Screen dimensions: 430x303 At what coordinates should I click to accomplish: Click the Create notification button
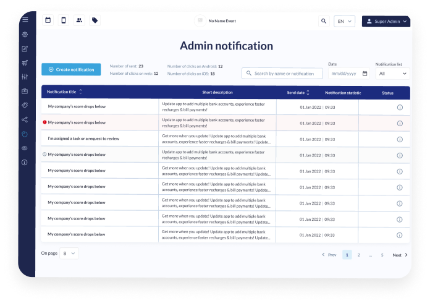pyautogui.click(x=71, y=70)
